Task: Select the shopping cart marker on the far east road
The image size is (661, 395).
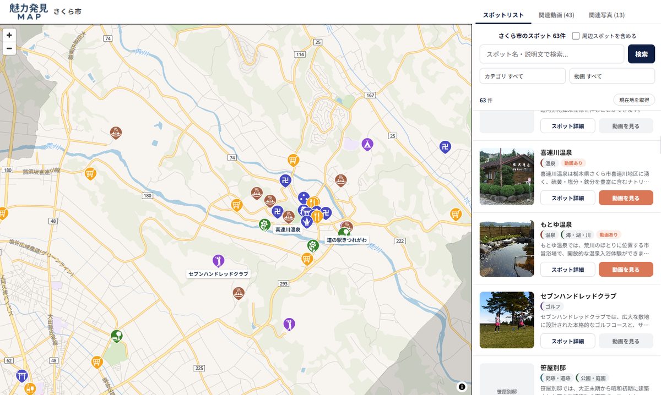Action: click(456, 214)
